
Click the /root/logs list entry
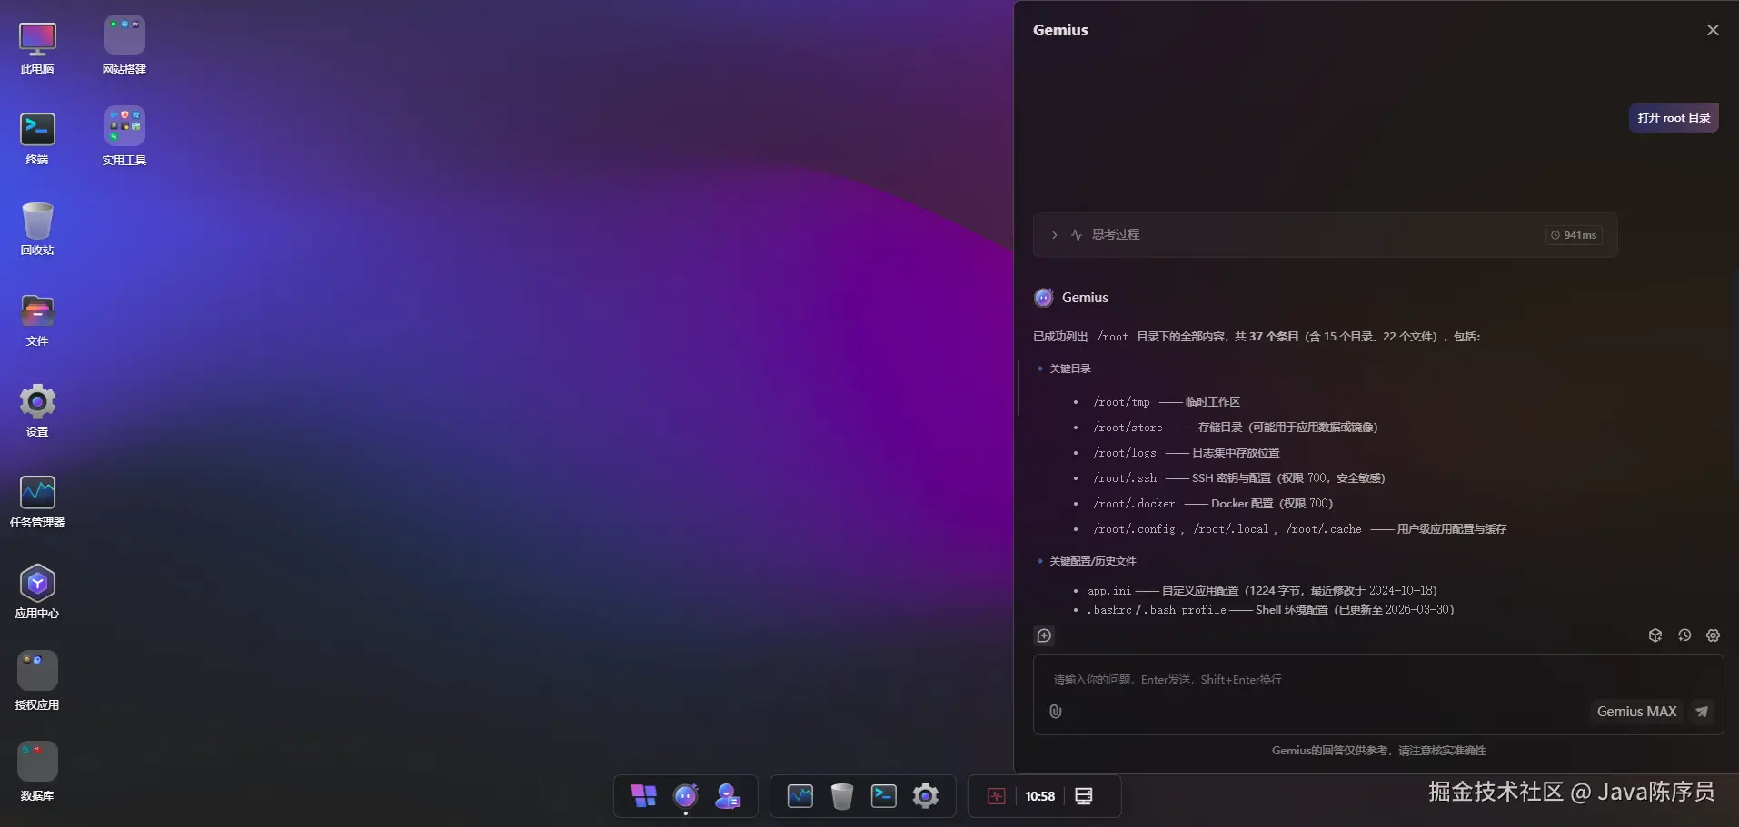tap(1187, 453)
